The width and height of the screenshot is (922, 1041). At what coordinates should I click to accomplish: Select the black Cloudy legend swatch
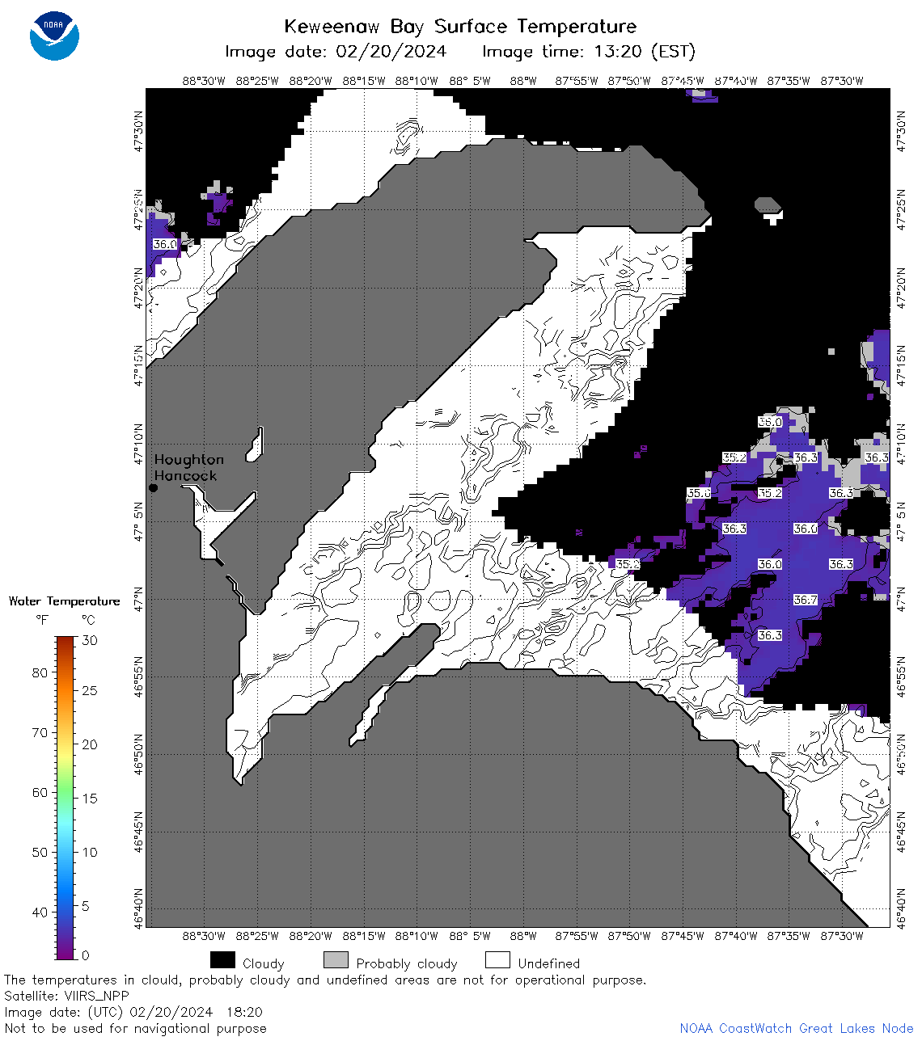(x=222, y=960)
